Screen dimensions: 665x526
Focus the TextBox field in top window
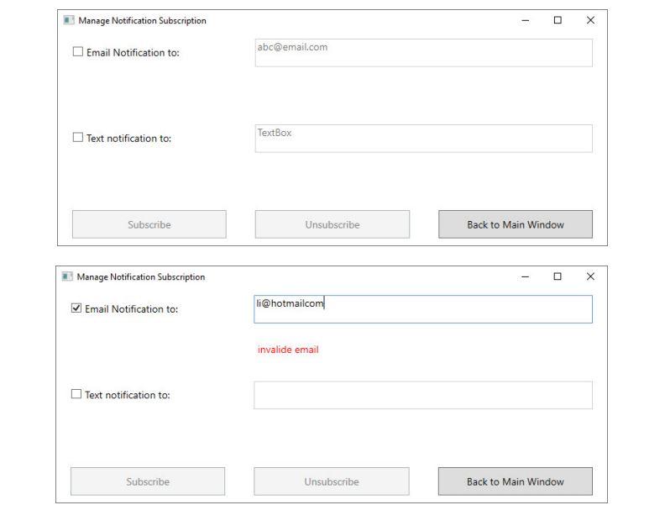click(423, 139)
